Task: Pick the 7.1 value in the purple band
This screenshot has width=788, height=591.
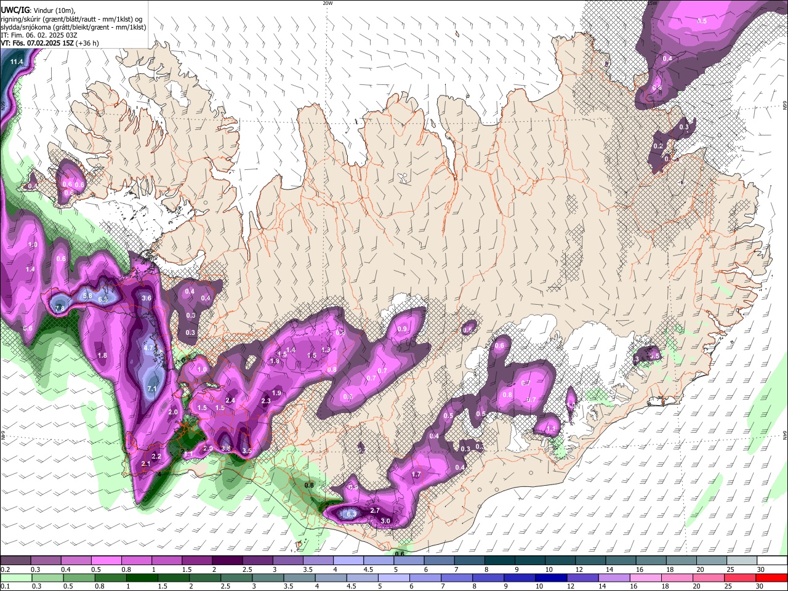Action: [x=152, y=389]
